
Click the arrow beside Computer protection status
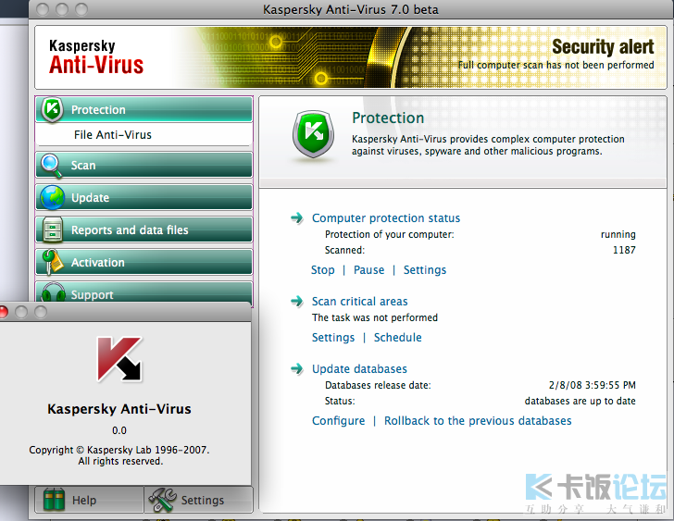296,217
